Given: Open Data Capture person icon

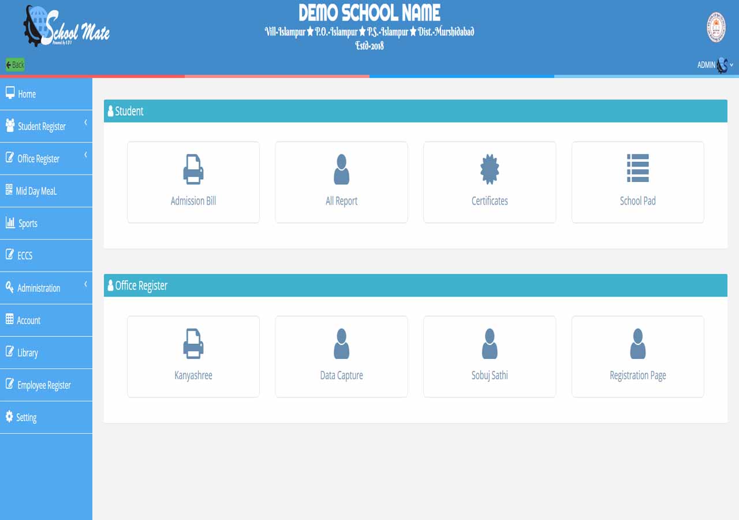Looking at the screenshot, I should tap(341, 343).
